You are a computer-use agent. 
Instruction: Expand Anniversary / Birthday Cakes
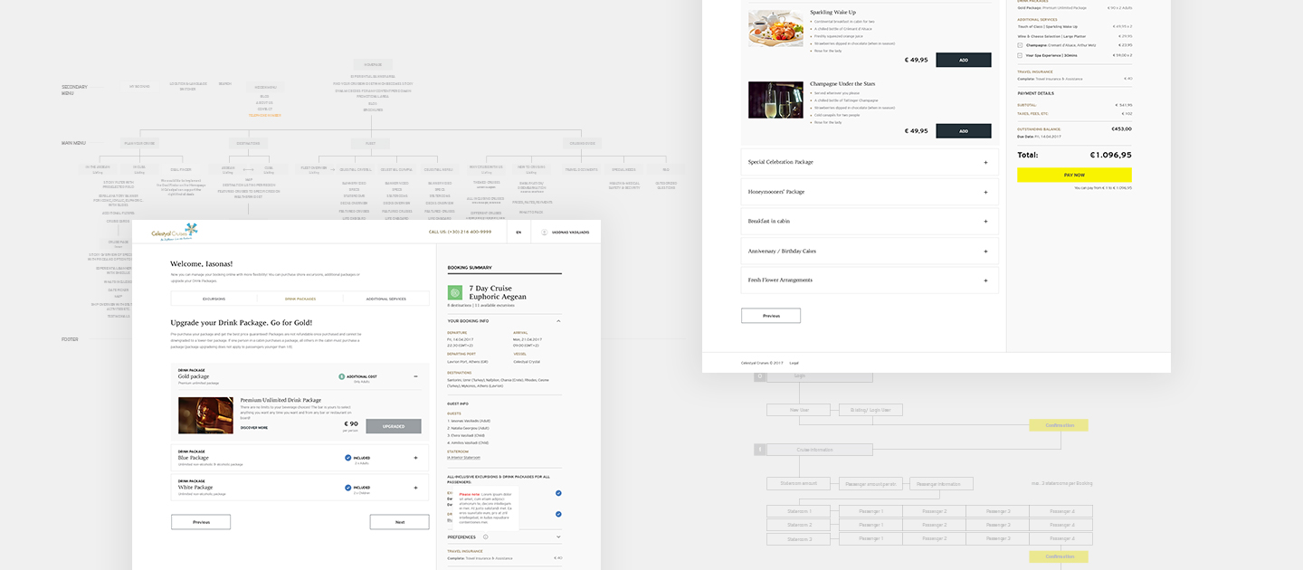click(x=985, y=251)
